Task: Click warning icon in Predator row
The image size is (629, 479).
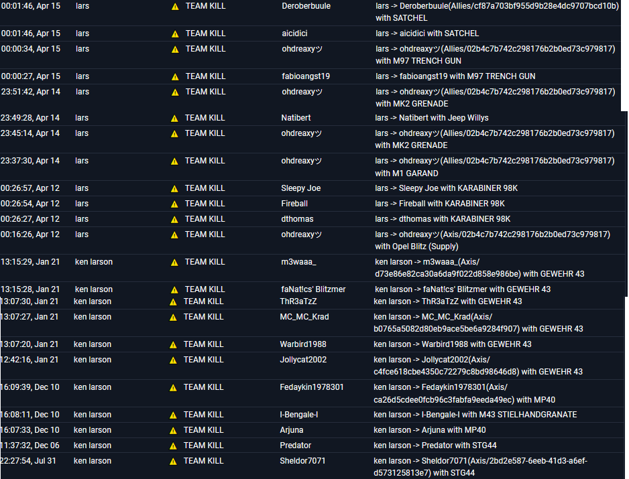Action: tap(174, 446)
